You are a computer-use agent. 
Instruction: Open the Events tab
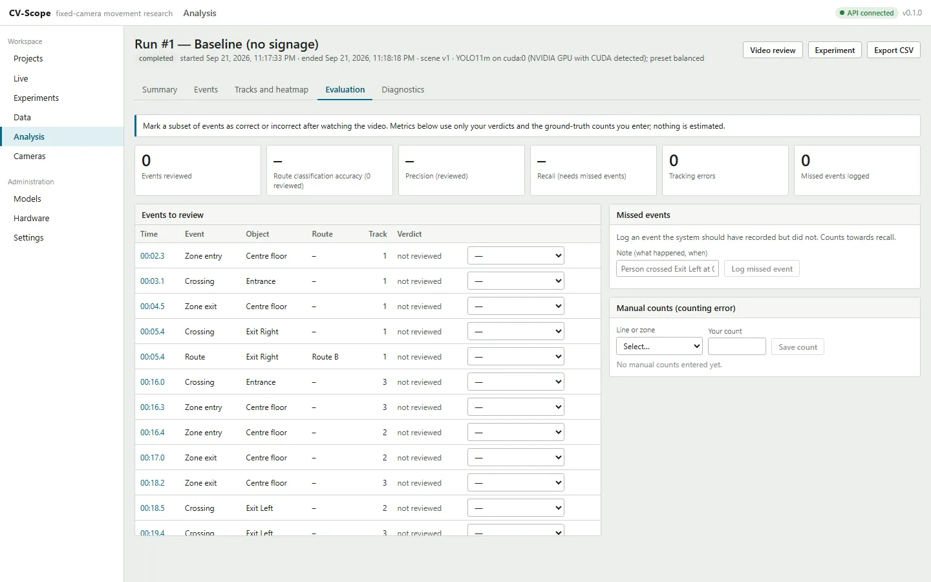206,90
